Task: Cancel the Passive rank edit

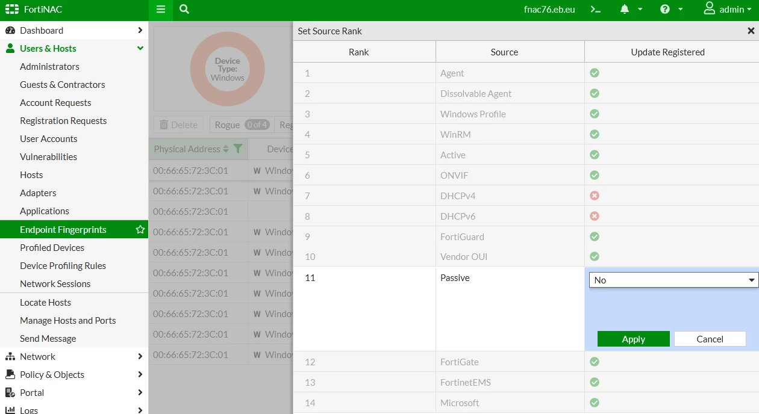Action: point(710,339)
